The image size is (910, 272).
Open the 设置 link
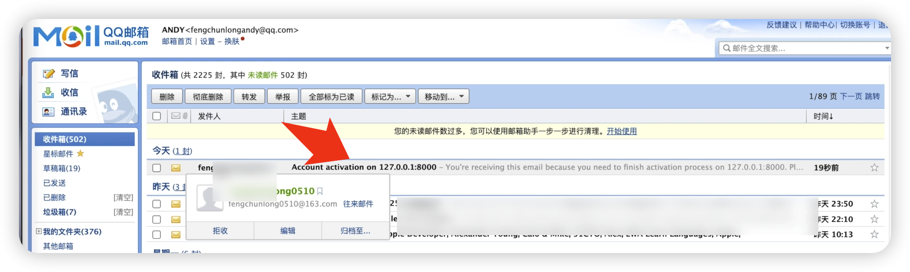[207, 42]
